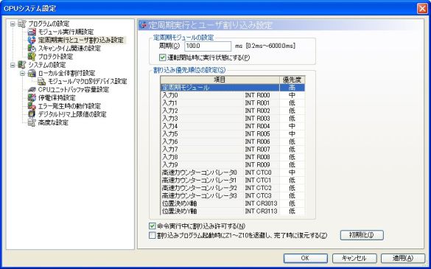Change priority of 入力4 INT R004
The width and height of the screenshot is (431, 269).
[x=292, y=126]
